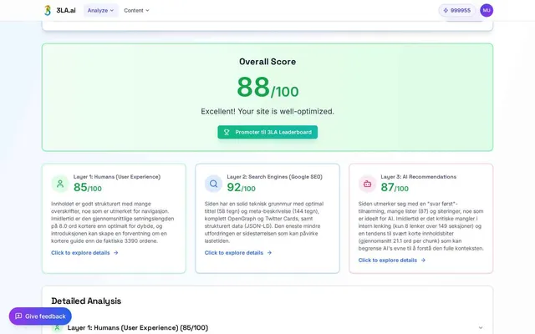
Task: Click the Layer 3 AI robot icon
Action: click(x=367, y=184)
